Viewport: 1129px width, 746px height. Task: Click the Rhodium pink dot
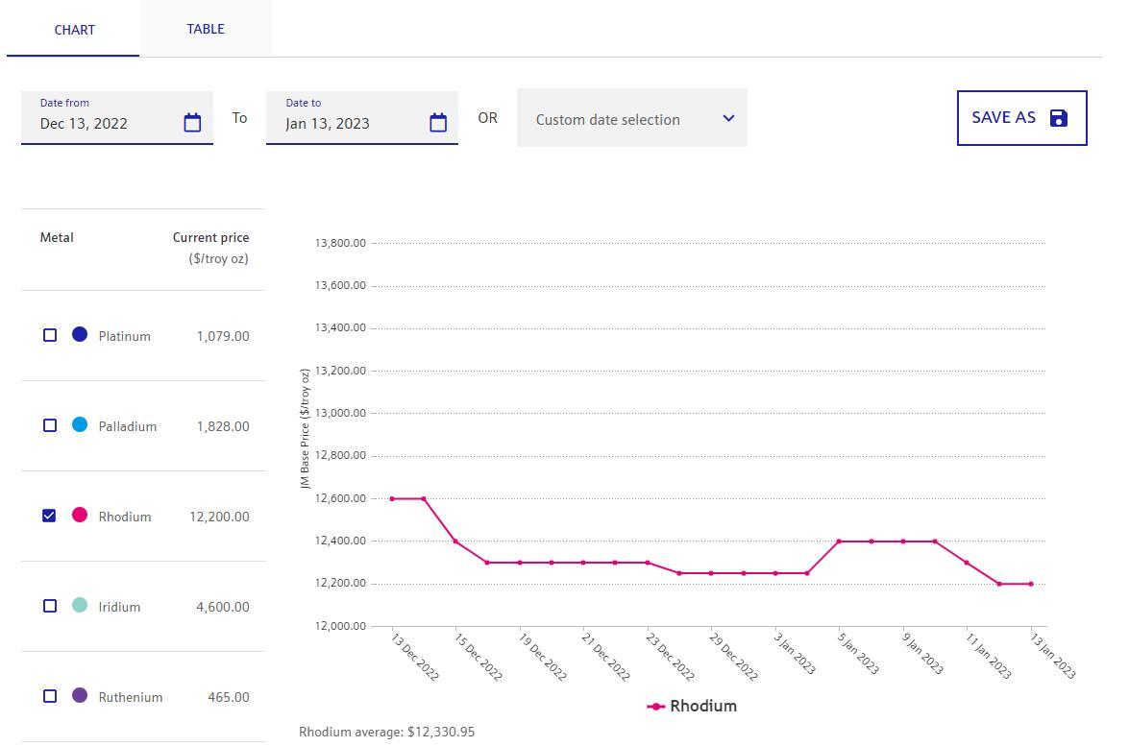tap(80, 515)
